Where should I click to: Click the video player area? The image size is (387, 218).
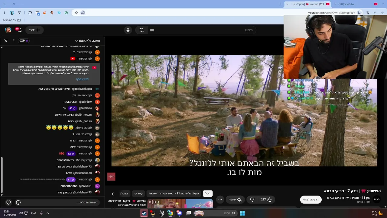pos(244,111)
